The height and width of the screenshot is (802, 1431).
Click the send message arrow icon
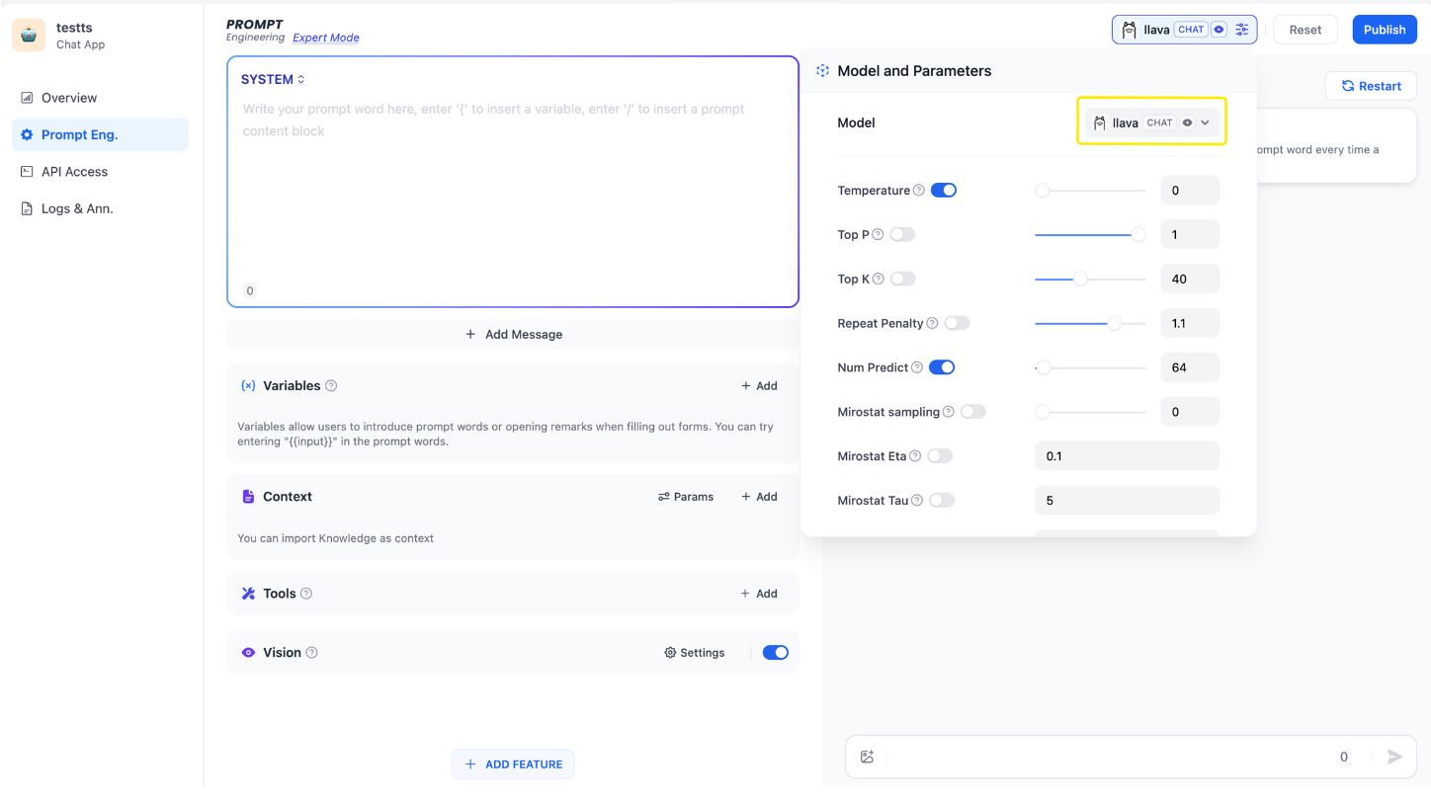[1394, 757]
